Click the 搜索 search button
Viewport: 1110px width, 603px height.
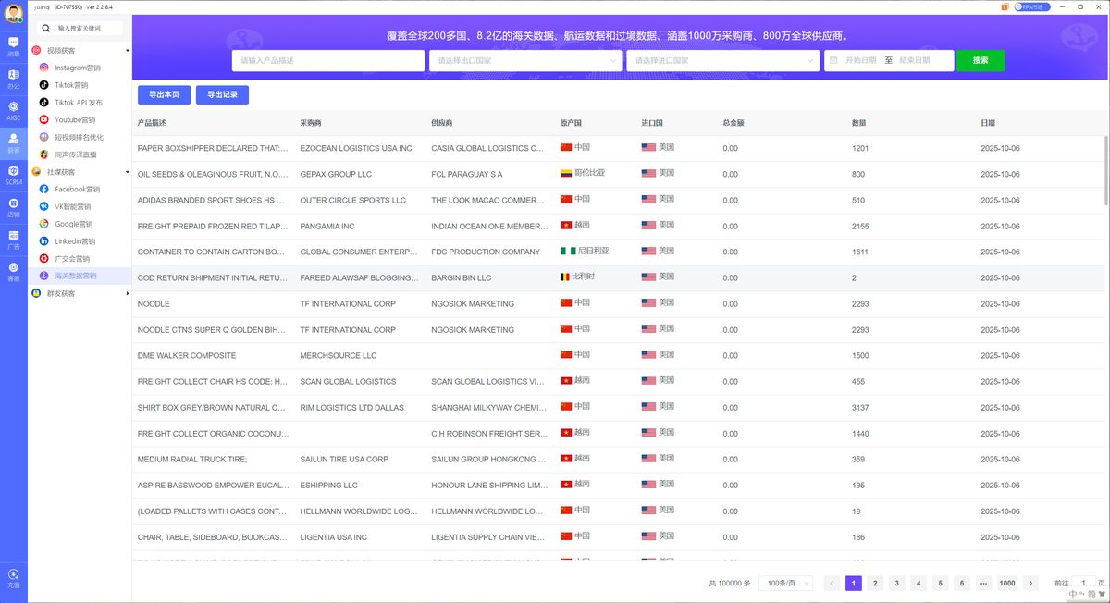point(980,61)
